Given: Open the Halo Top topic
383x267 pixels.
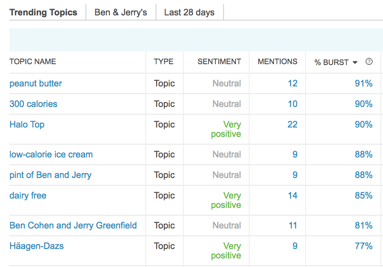Looking at the screenshot, I should 27,125.
